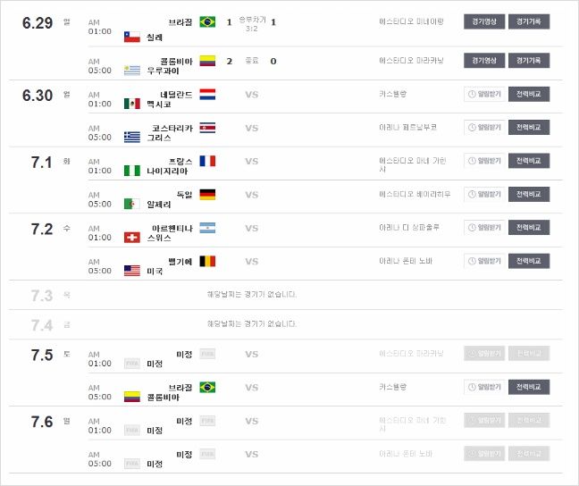Open 전력비교 for the Costa Rica vs Greece match
This screenshot has height=486, width=579.
tap(529, 128)
